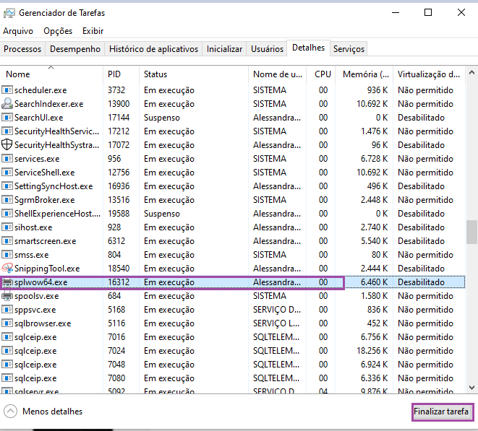Select the SnippingTool.exe process name
478x431 pixels.
click(47, 269)
